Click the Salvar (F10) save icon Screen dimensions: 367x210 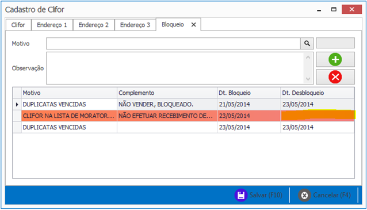241,195
